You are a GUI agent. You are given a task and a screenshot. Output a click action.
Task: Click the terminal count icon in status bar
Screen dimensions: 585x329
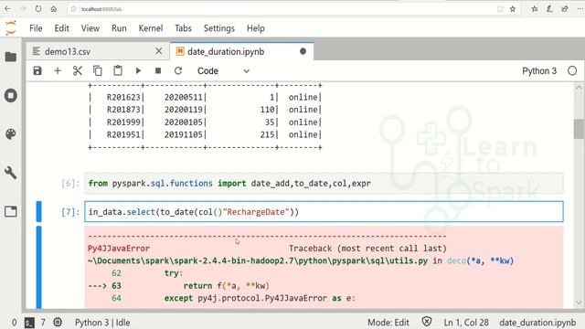click(x=29, y=323)
